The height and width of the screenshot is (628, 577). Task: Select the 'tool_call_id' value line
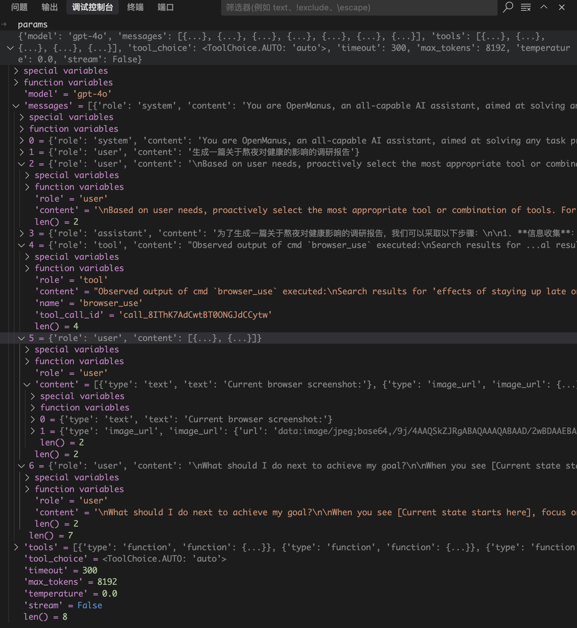[153, 315]
